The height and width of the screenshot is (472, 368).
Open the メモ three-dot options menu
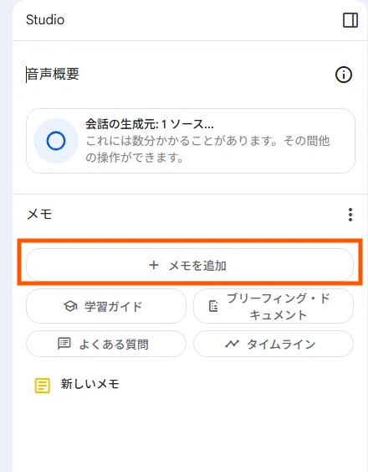(x=350, y=215)
